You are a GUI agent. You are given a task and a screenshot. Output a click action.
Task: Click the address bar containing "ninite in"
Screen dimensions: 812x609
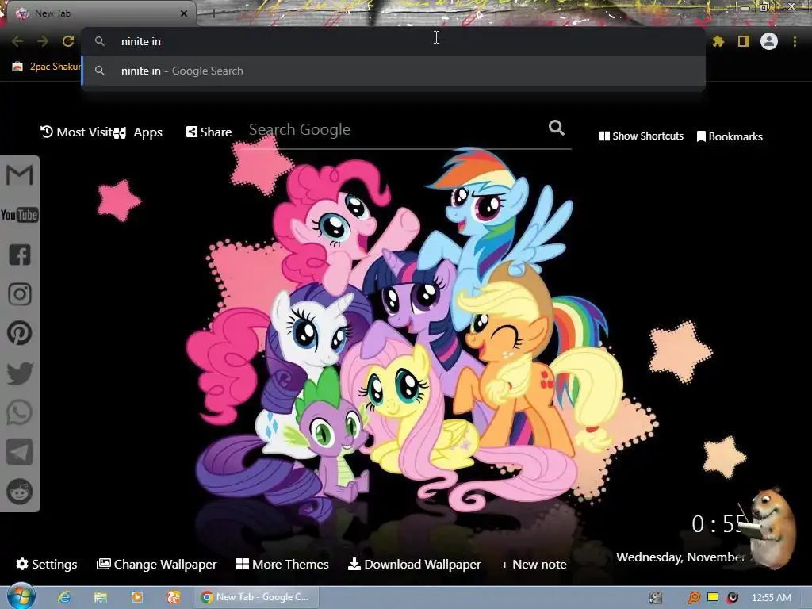pyautogui.click(x=393, y=41)
